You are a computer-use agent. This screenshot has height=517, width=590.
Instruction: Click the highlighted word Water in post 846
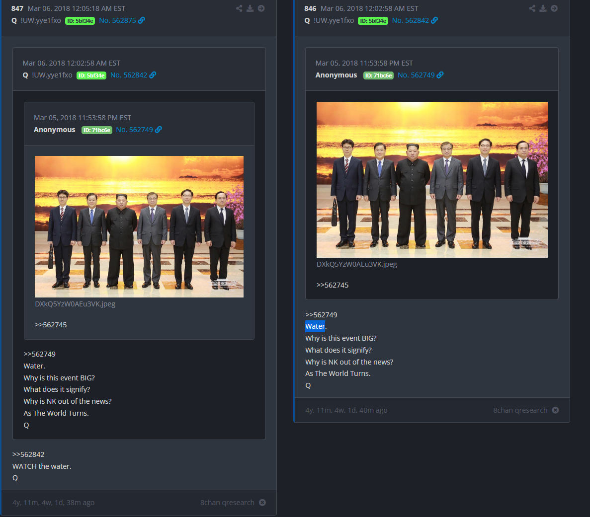coord(315,326)
